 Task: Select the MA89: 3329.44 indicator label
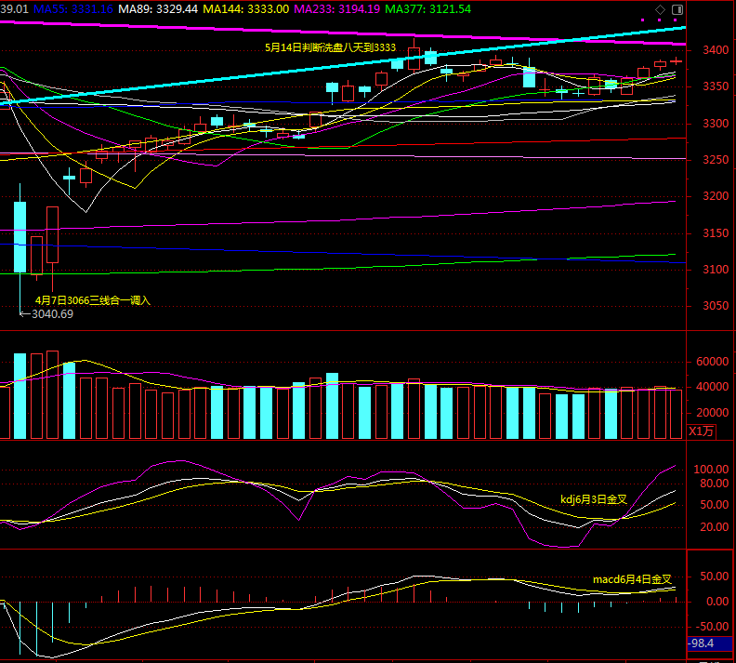click(x=158, y=9)
